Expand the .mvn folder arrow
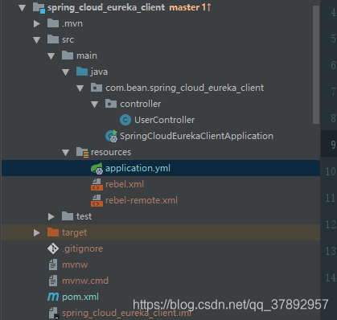The height and width of the screenshot is (320, 337). (x=37, y=24)
